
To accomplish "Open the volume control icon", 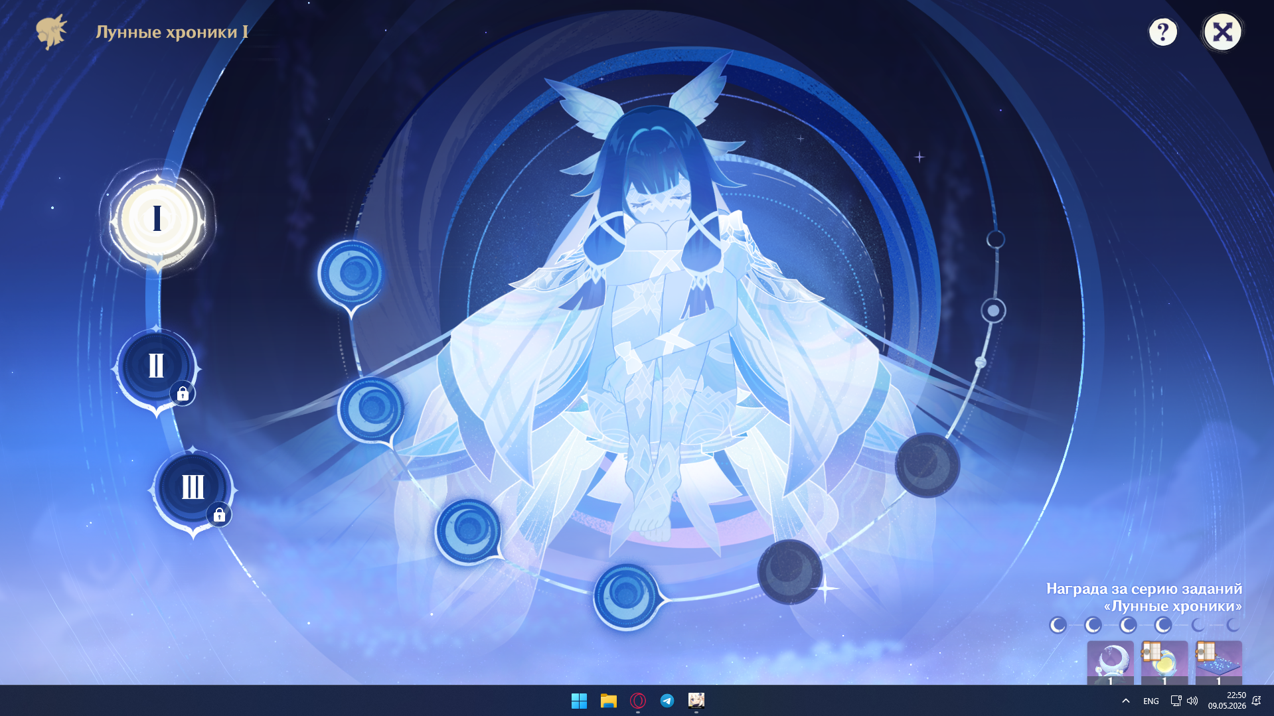I will [x=1192, y=701].
